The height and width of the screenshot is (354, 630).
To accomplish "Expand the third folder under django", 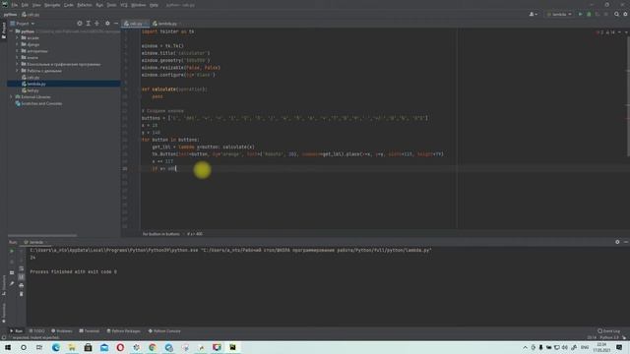I will [x=18, y=51].
